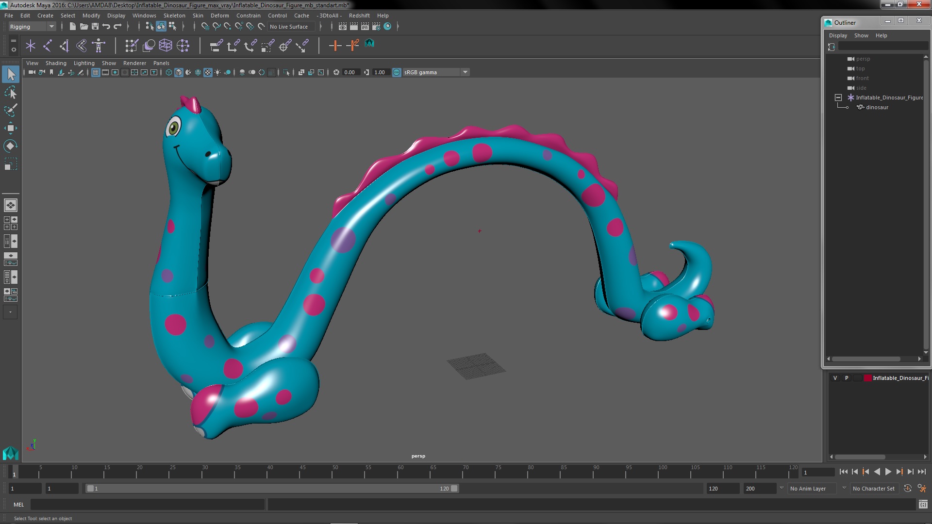The height and width of the screenshot is (524, 932).
Task: Create a Cluster deformer from the shelf
Action: [x=183, y=46]
